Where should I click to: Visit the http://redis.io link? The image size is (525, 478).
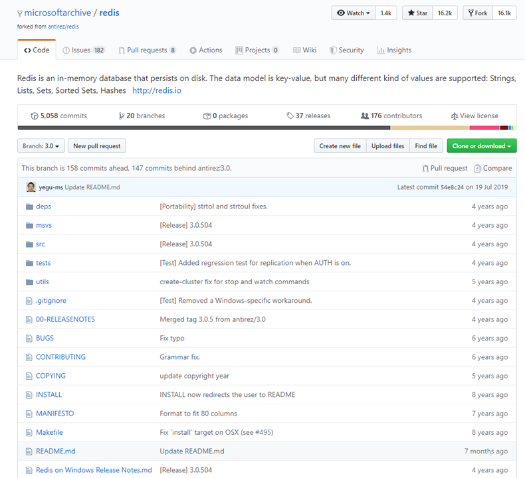click(x=157, y=90)
